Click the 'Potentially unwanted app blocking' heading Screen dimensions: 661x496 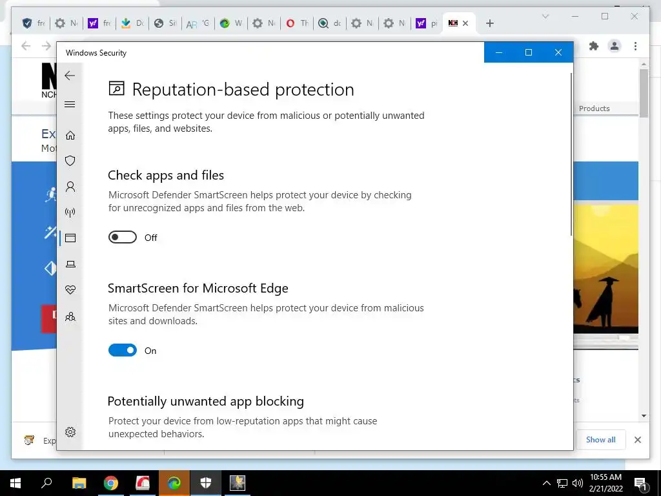(x=206, y=401)
